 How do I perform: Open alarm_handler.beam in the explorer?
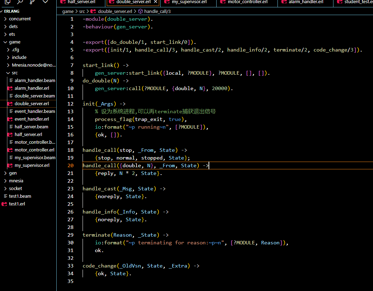[28, 81]
